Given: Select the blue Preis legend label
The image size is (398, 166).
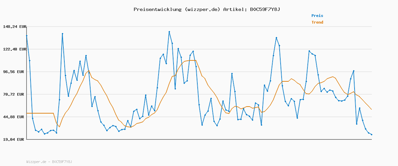Looking at the screenshot, I should click(x=317, y=16).
